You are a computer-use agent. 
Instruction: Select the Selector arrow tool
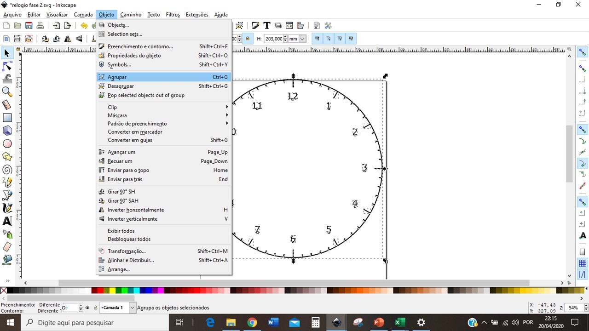pos(7,53)
